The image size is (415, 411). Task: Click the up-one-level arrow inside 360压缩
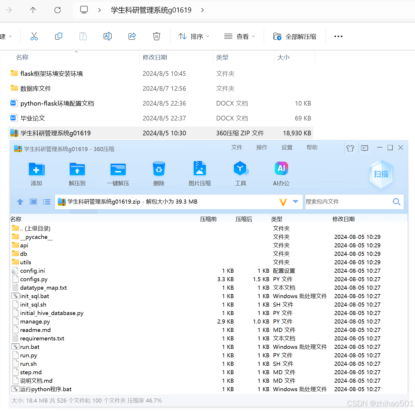tap(20, 202)
